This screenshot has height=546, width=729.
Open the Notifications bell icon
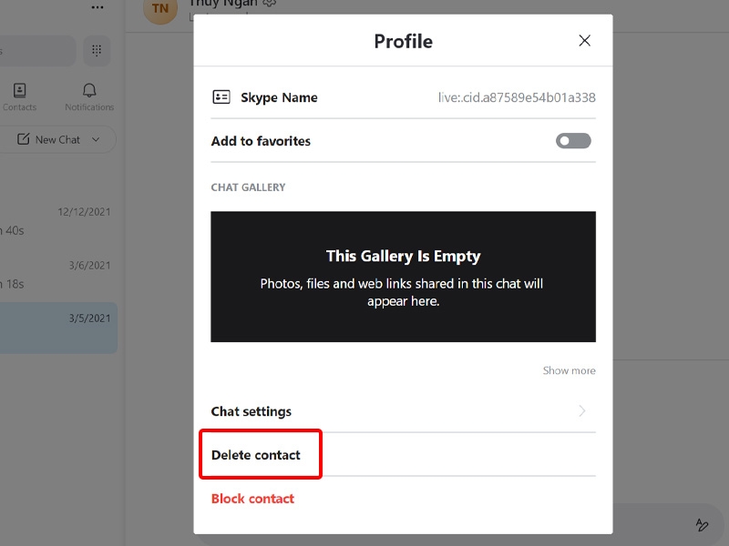click(89, 90)
